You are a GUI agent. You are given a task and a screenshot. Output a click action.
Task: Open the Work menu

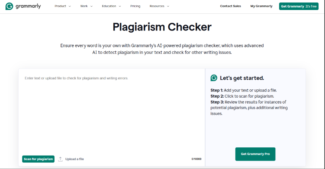(84, 6)
